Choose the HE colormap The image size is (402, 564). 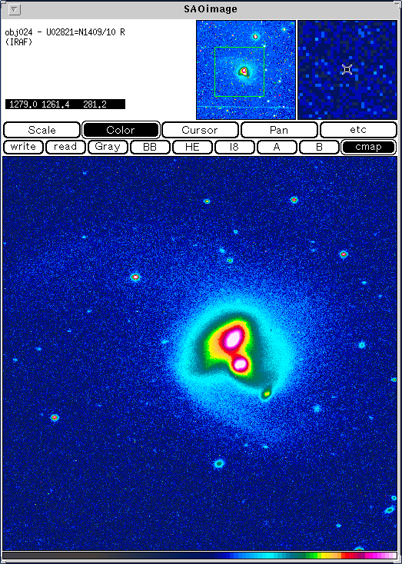192,147
